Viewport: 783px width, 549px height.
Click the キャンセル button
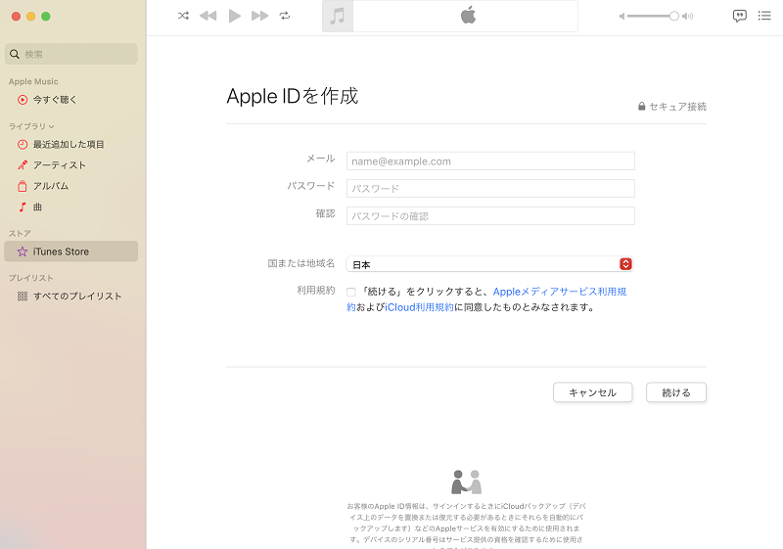(x=593, y=392)
